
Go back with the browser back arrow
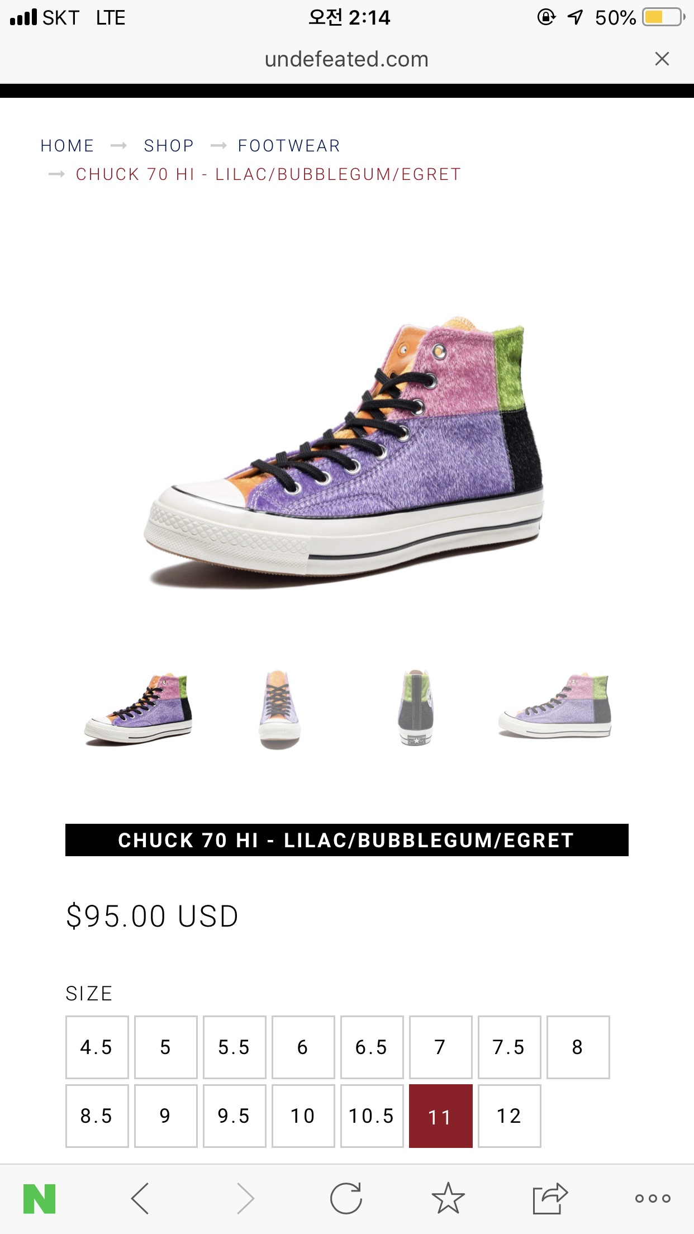[140, 1199]
